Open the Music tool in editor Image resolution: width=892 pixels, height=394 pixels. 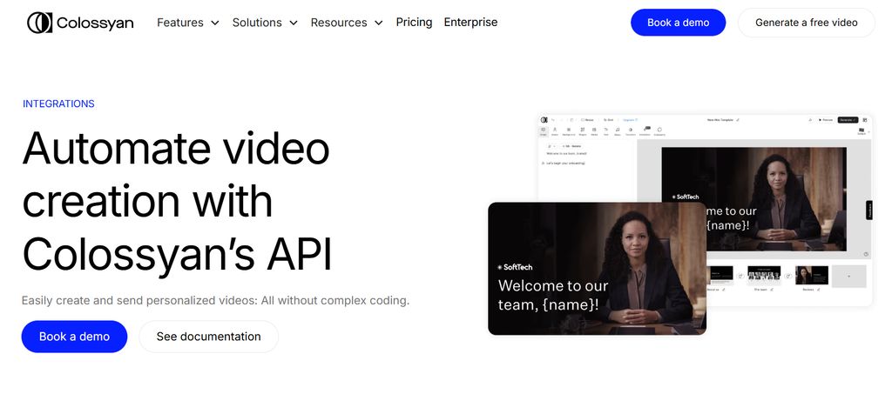coord(618,131)
